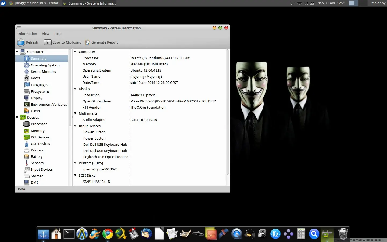Image resolution: width=387 pixels, height=242 pixels.
Task: Open window menu button in the title bar
Action: pyautogui.click(x=19, y=28)
